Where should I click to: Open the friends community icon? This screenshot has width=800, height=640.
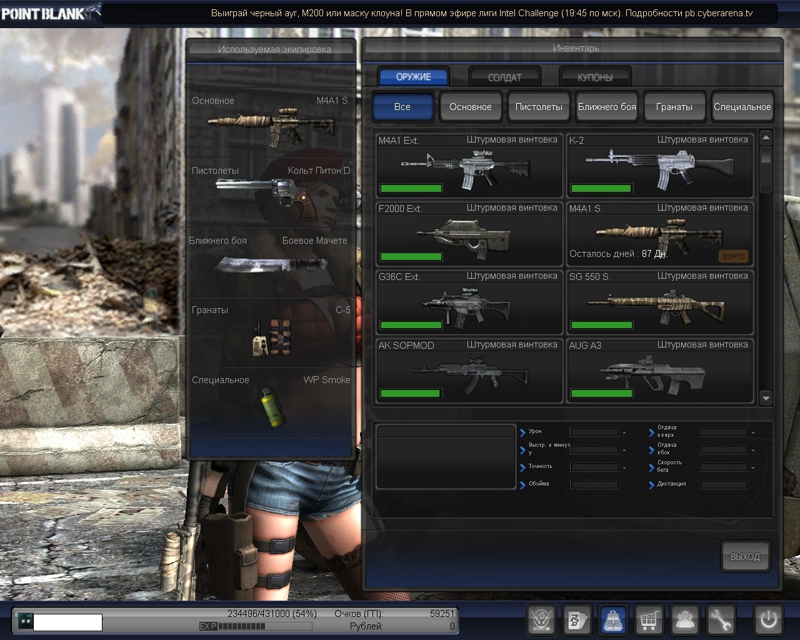click(685, 620)
